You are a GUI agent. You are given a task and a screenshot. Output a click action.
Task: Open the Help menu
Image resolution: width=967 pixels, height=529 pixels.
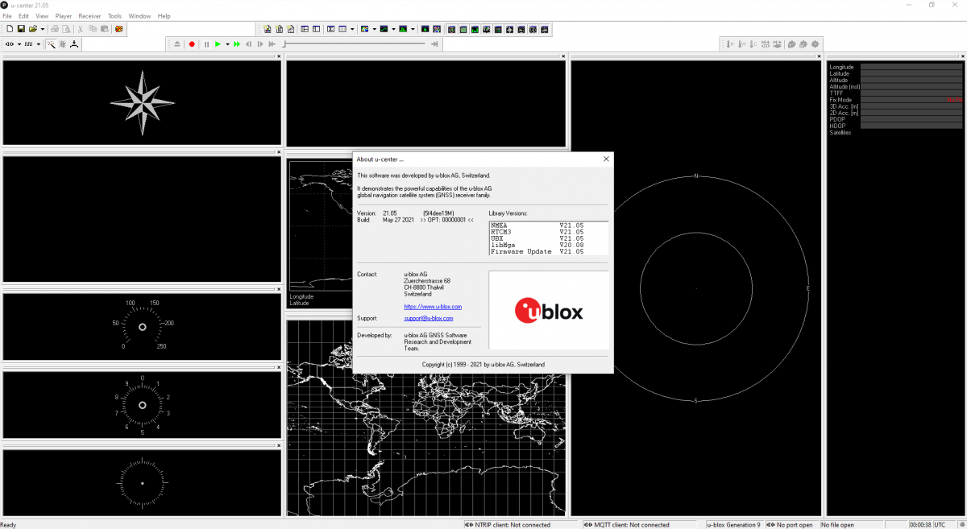(164, 16)
